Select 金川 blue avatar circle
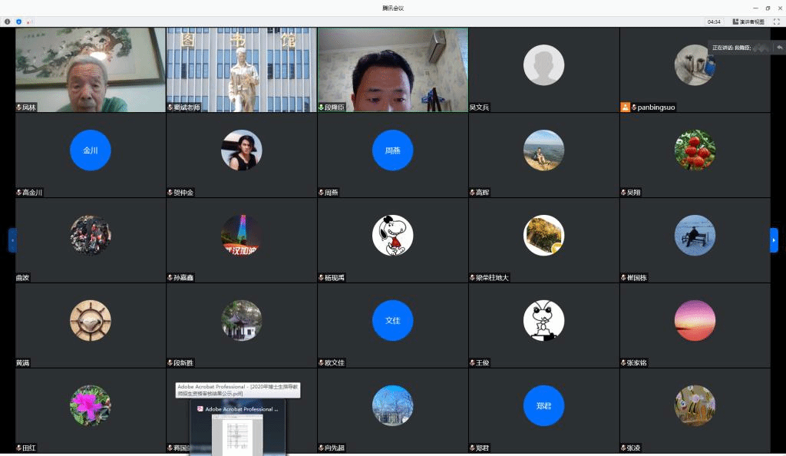Screen dimensions: 786x456 click(x=91, y=150)
